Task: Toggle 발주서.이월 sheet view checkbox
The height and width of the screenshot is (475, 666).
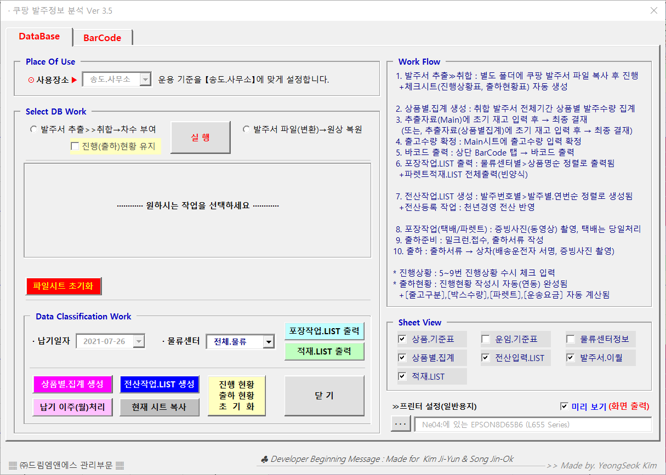Action: [x=571, y=358]
